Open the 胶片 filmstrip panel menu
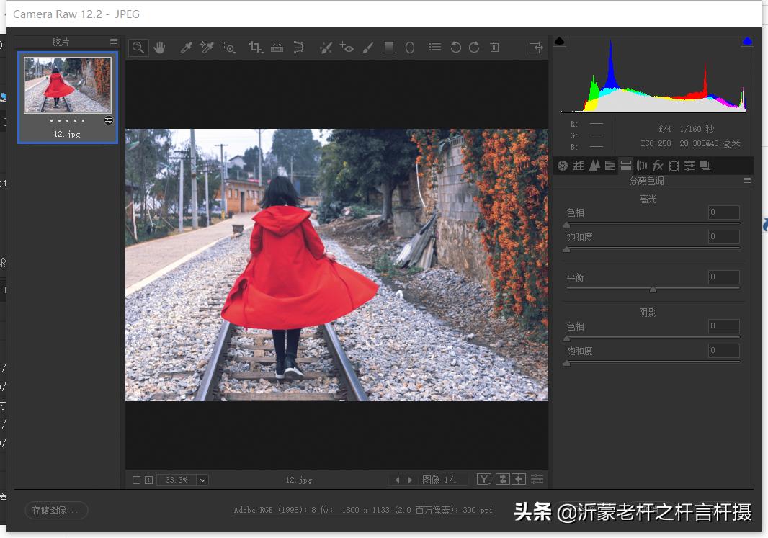 114,42
